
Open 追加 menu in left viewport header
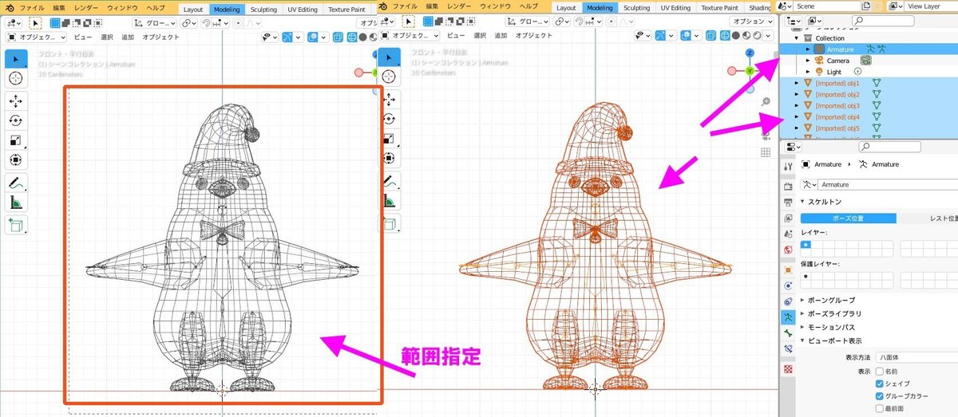(128, 36)
